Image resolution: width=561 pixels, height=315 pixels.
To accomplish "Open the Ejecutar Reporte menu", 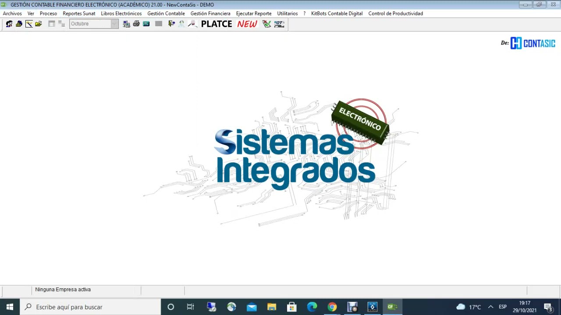I will click(x=254, y=14).
